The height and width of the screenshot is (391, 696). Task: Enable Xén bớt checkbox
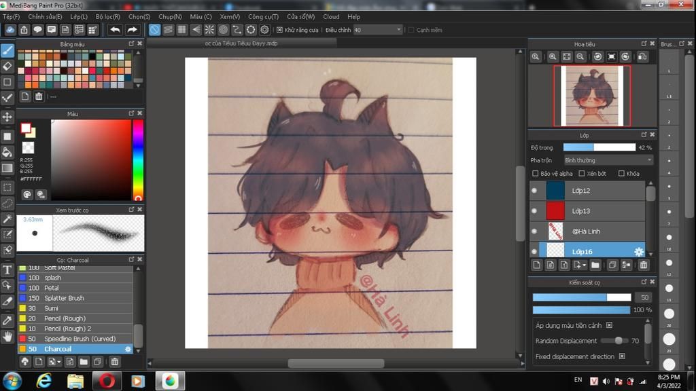(x=582, y=173)
